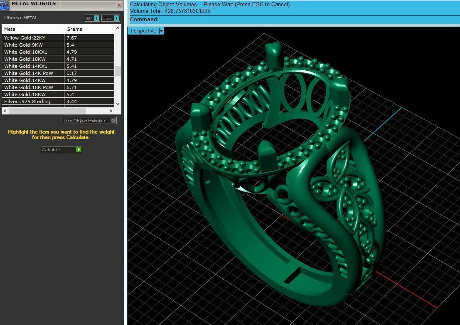
Task: Click the Metal Weights scale icon
Action: click(5, 5)
